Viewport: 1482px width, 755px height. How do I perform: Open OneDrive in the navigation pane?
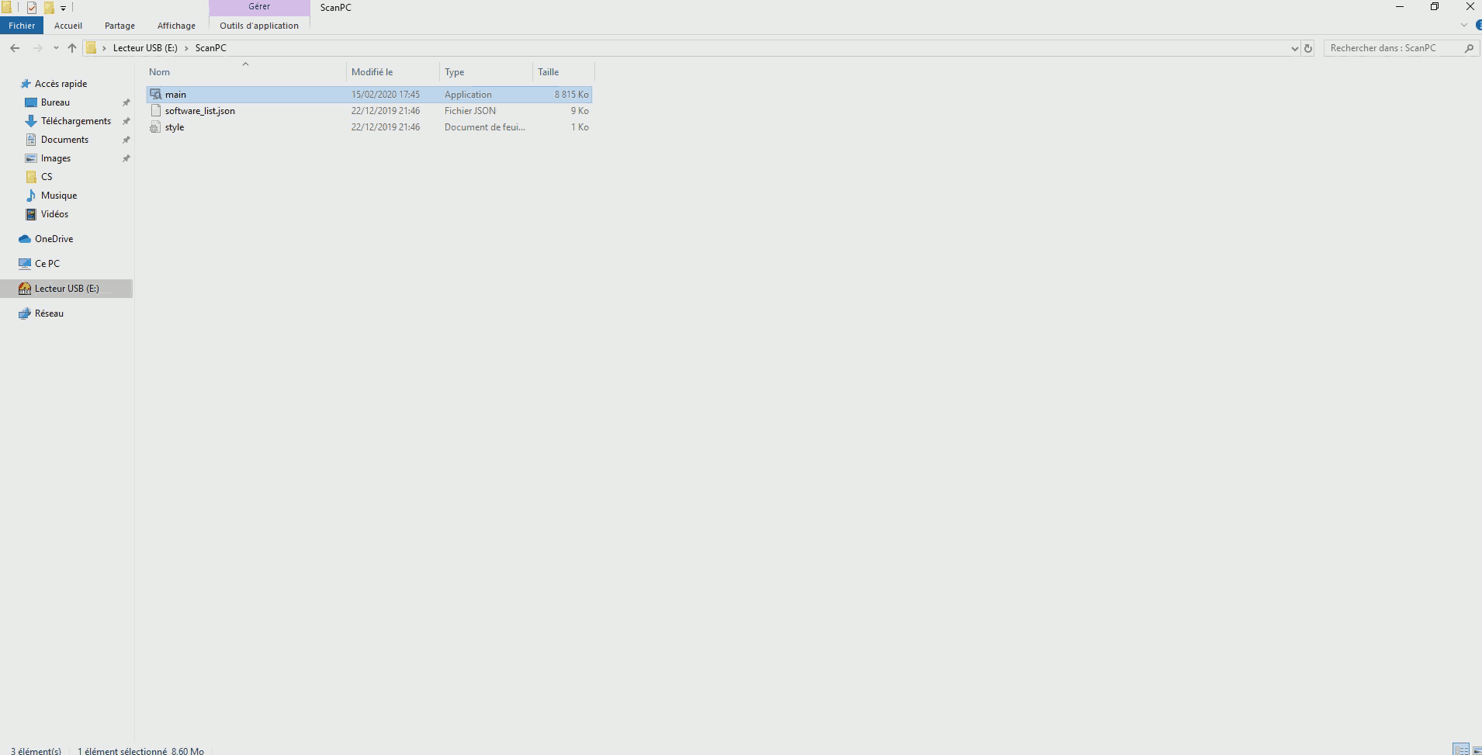(54, 239)
